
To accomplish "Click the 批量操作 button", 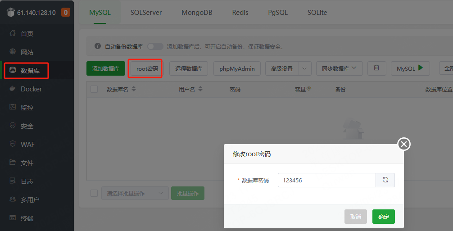I will coord(188,193).
